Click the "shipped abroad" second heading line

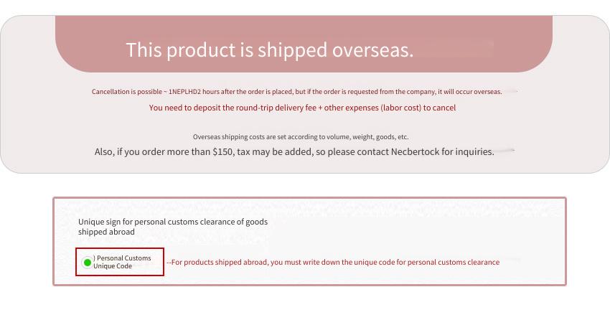tap(106, 232)
